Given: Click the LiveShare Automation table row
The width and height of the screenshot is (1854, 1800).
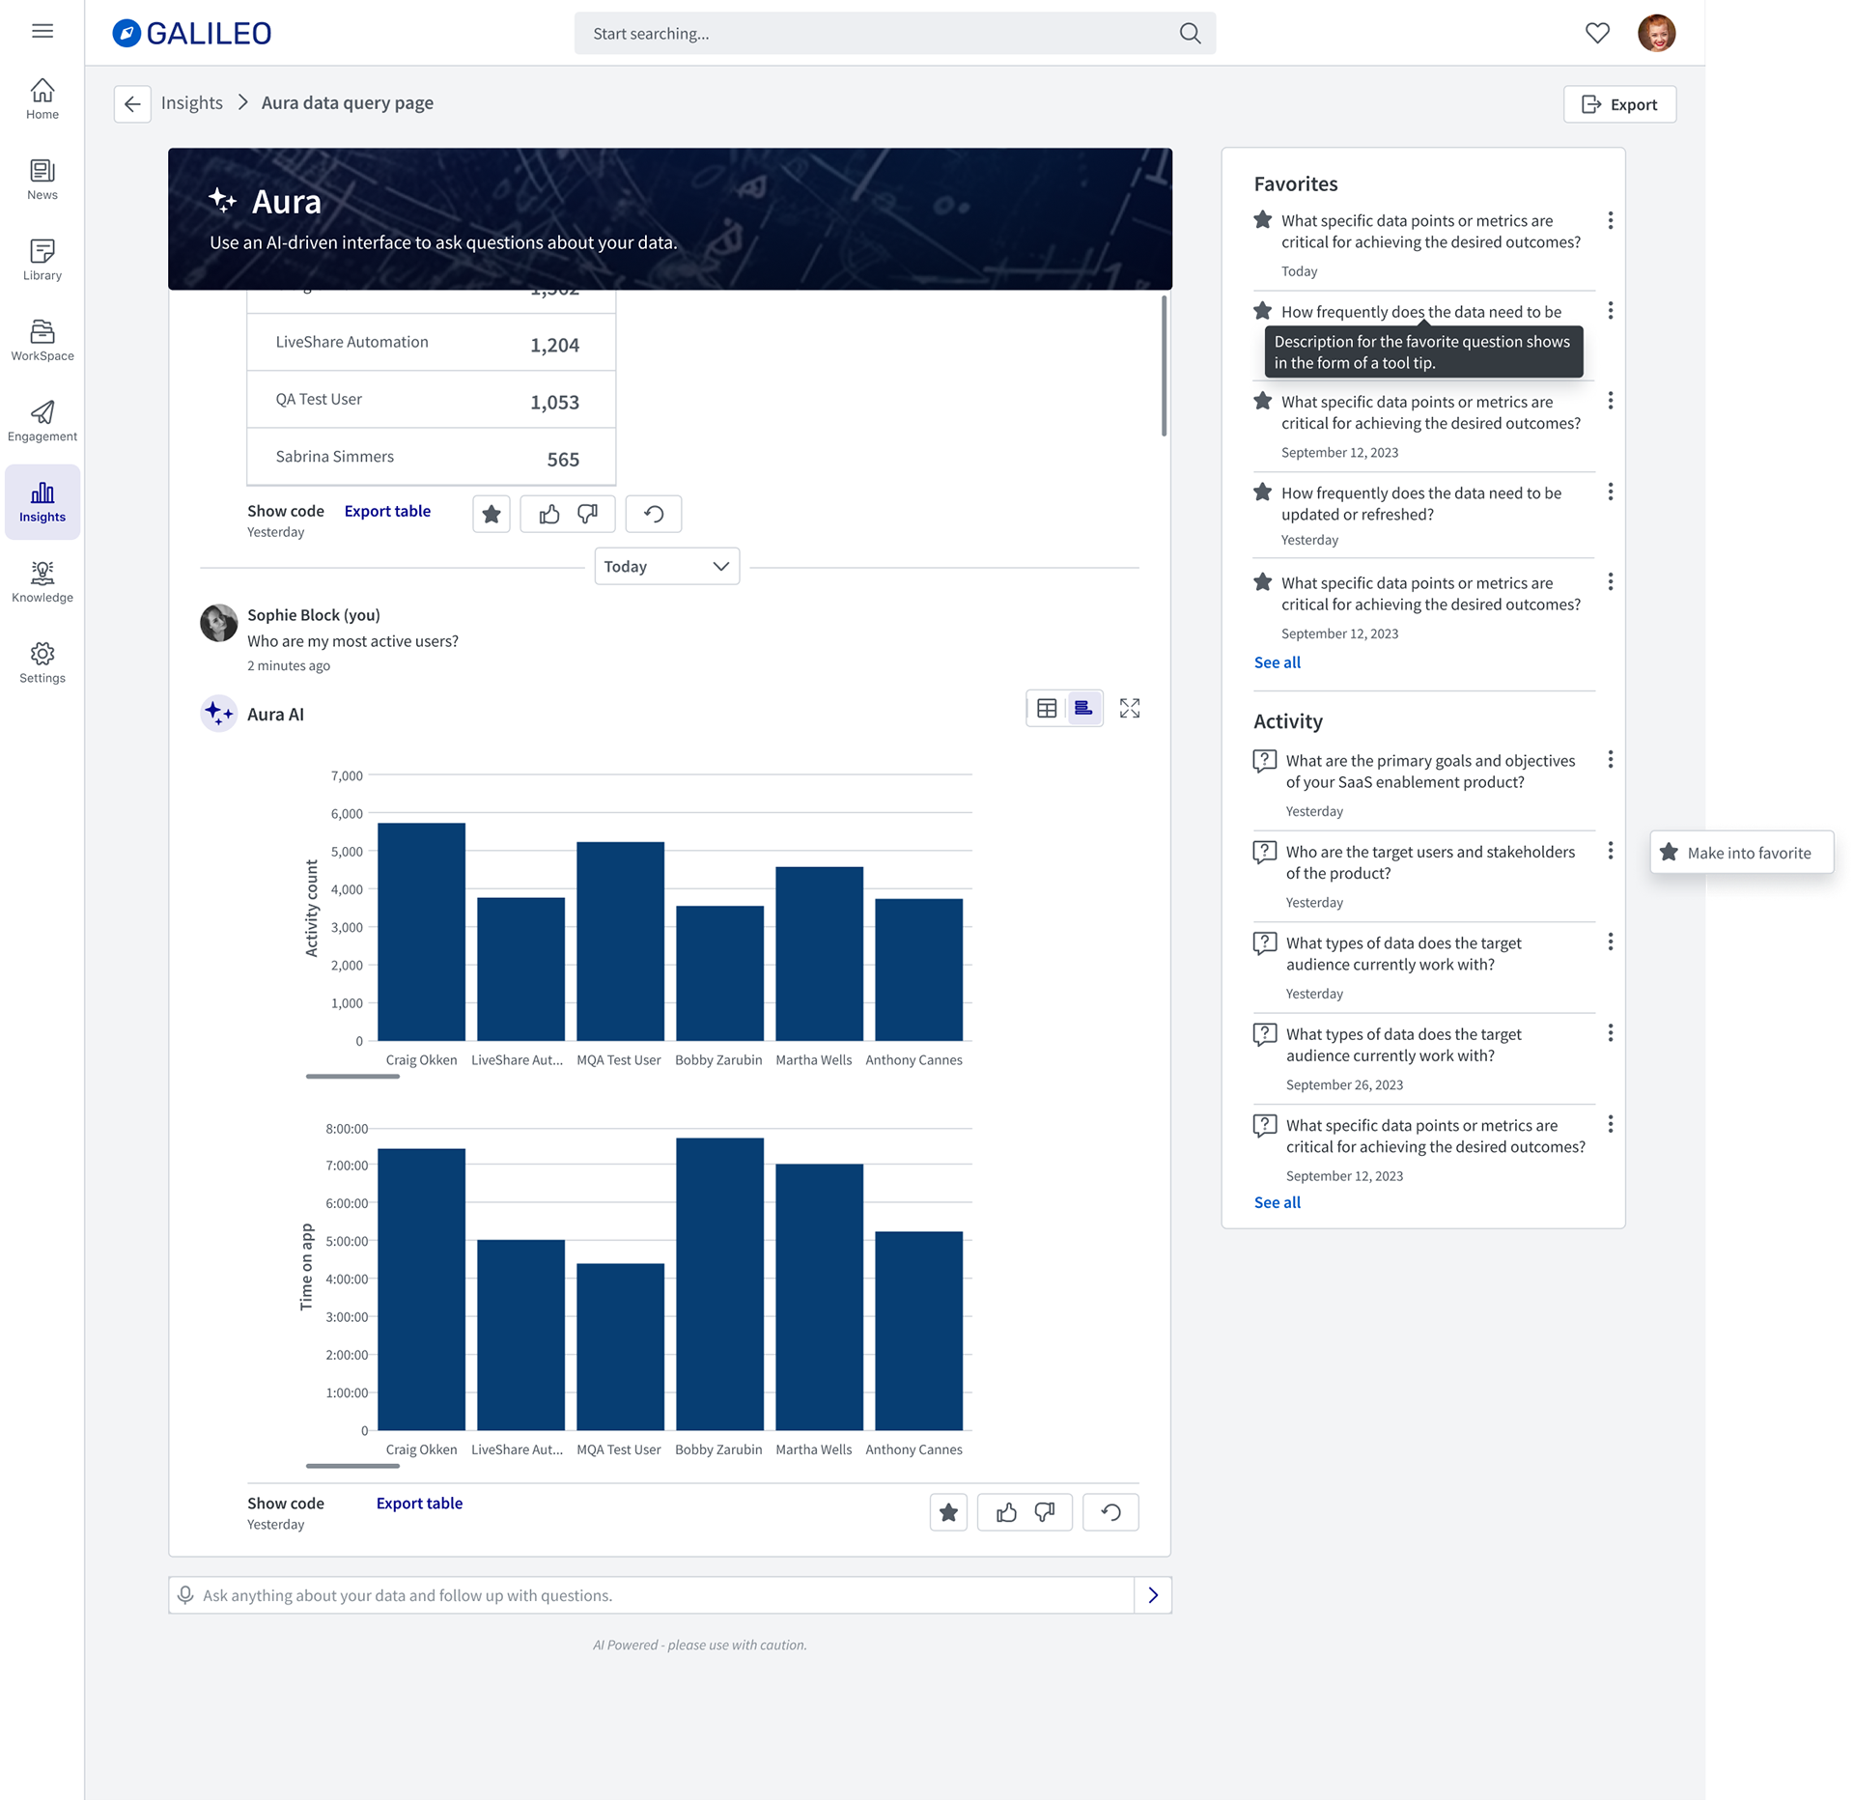Looking at the screenshot, I should pos(431,343).
